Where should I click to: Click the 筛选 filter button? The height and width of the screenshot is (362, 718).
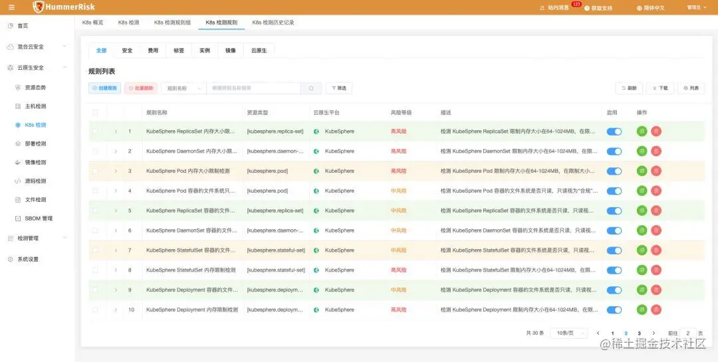(339, 88)
